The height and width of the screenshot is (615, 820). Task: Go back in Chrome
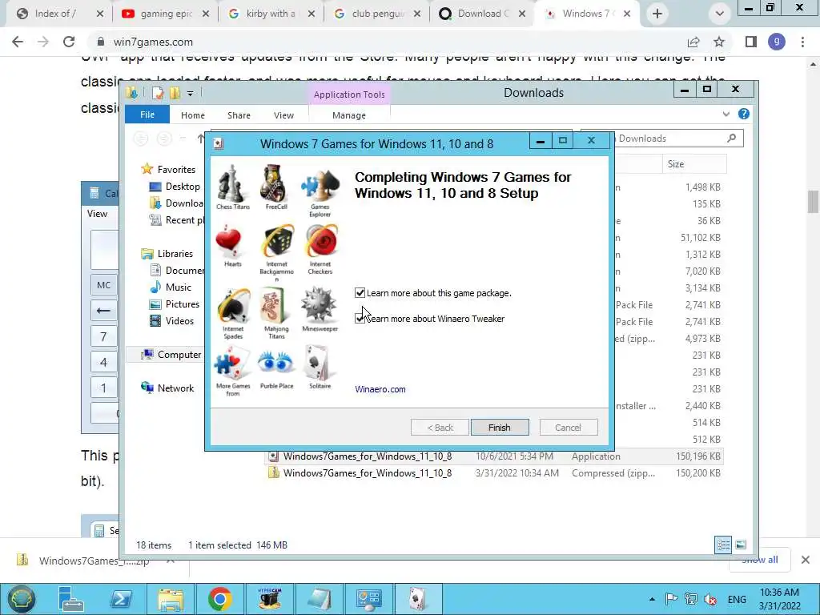click(x=18, y=42)
